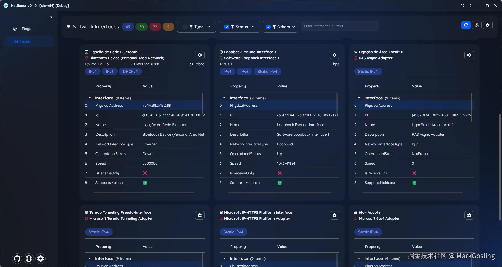Focus the Filter interfaces by text field
The height and width of the screenshot is (267, 502).
(340, 26)
